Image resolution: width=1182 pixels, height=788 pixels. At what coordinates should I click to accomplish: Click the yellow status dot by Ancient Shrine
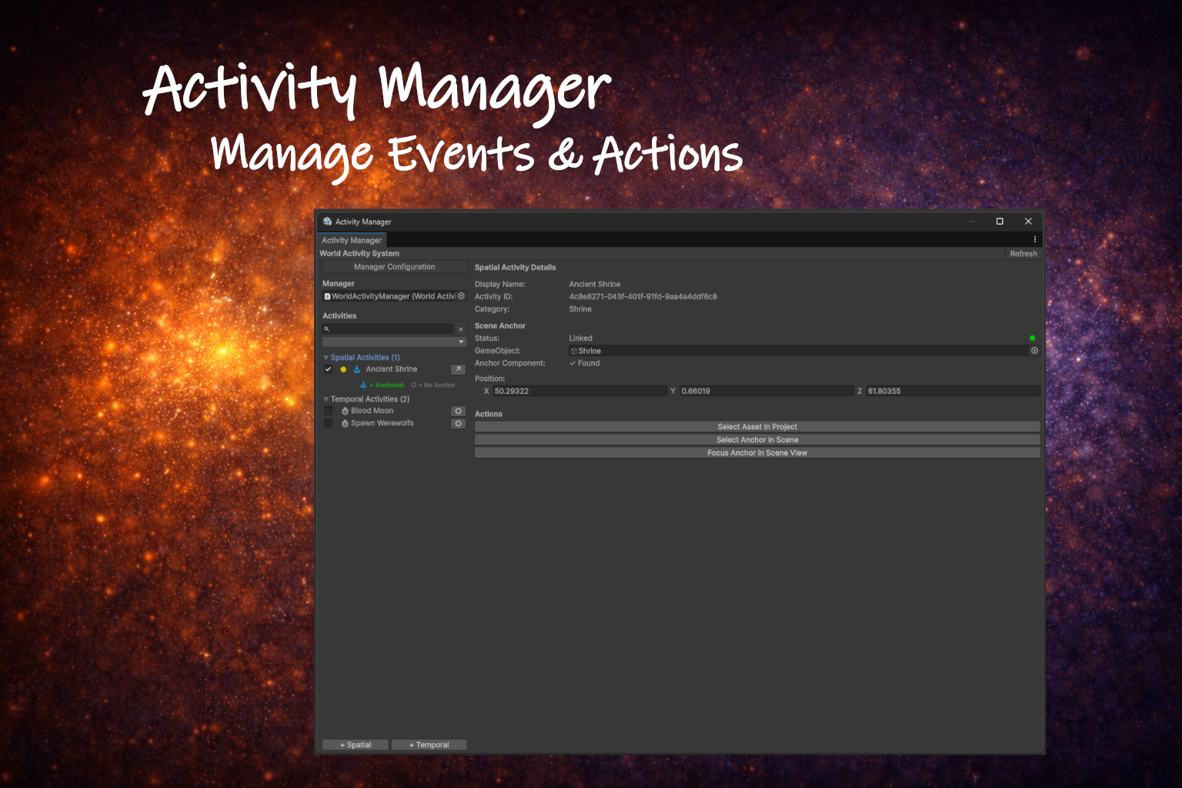(343, 369)
